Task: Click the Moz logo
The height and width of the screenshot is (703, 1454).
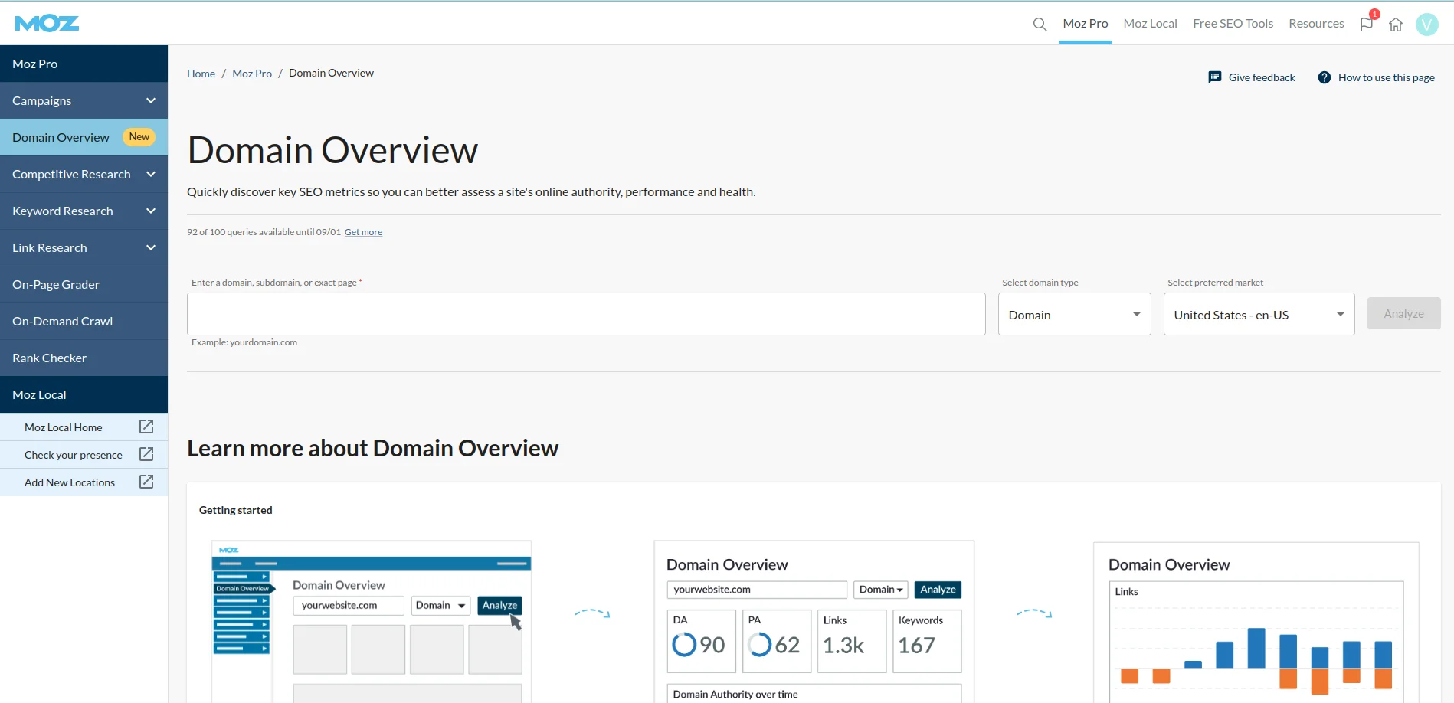Action: tap(47, 24)
